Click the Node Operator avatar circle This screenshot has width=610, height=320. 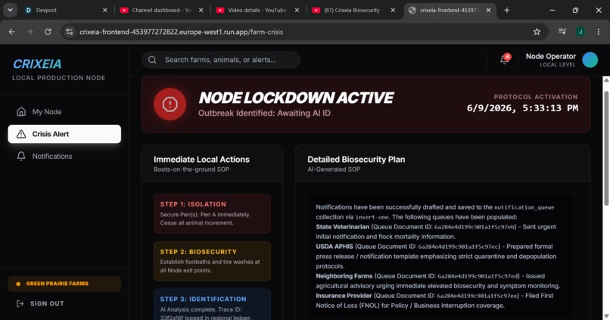pos(590,60)
